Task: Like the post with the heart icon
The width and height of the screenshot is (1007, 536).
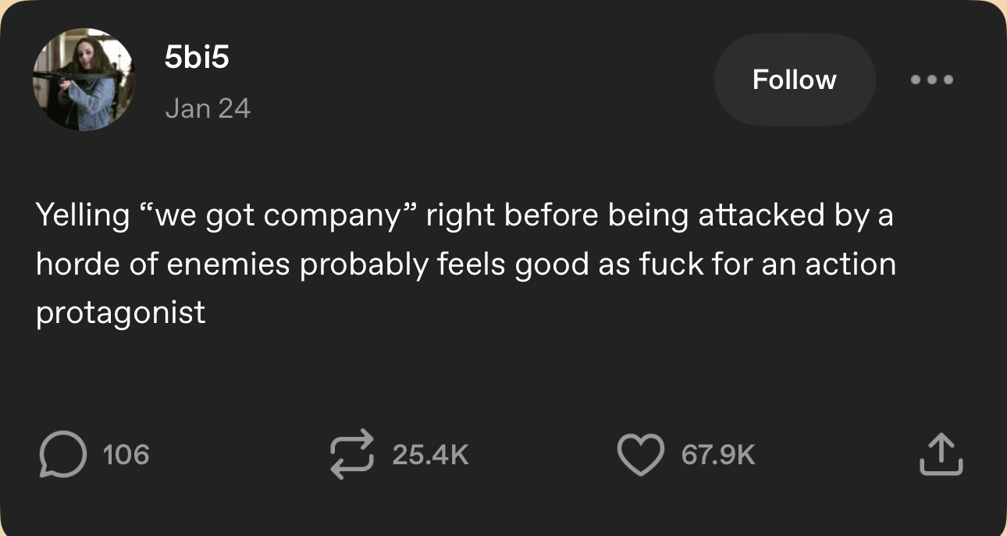Action: pyautogui.click(x=639, y=454)
